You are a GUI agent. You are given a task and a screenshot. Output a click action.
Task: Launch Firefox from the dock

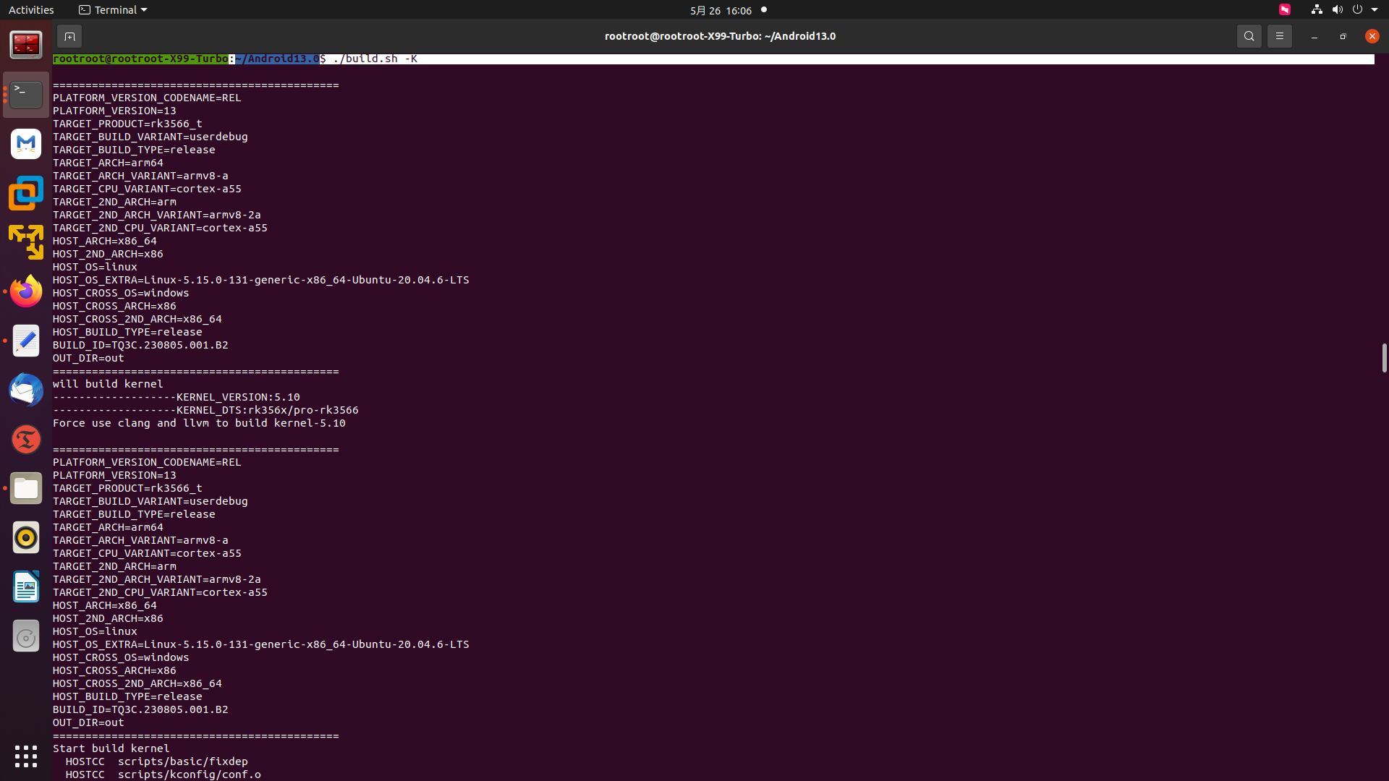coord(26,291)
